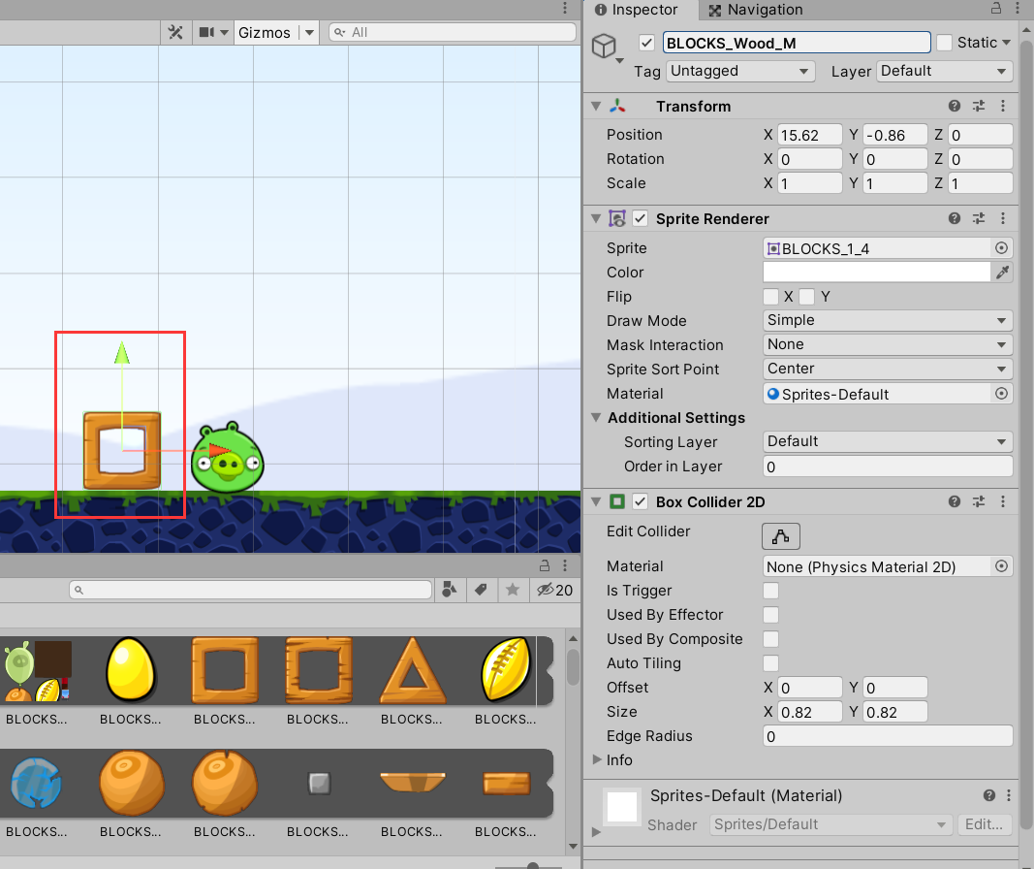The width and height of the screenshot is (1034, 869).
Task: Open the Mask Interaction dropdown
Action: coord(888,345)
